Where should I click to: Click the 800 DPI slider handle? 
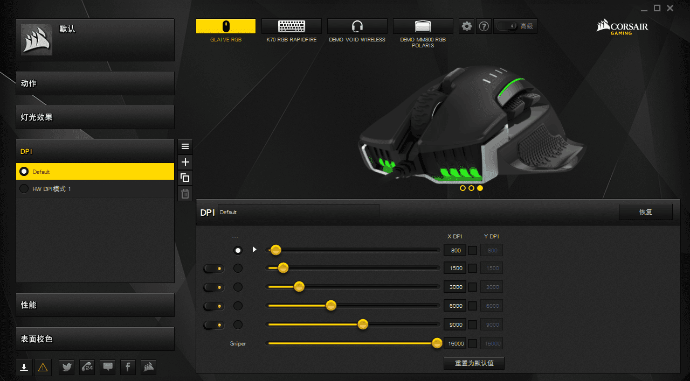275,250
